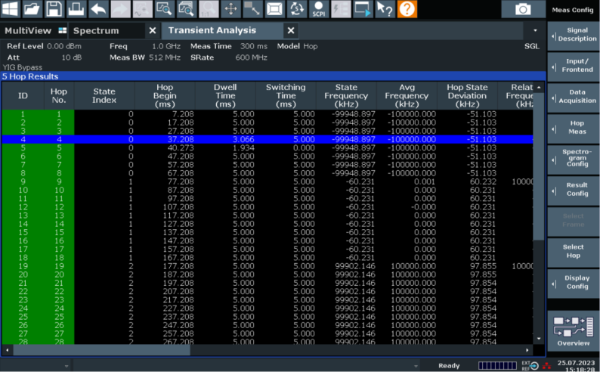Screen dimensions: 600x372
Task: Select the Multiple Zoom mode icon
Action: 187,9
